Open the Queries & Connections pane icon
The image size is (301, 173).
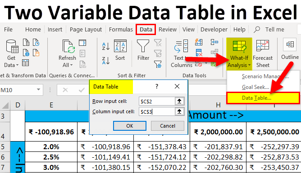[x=82, y=43]
